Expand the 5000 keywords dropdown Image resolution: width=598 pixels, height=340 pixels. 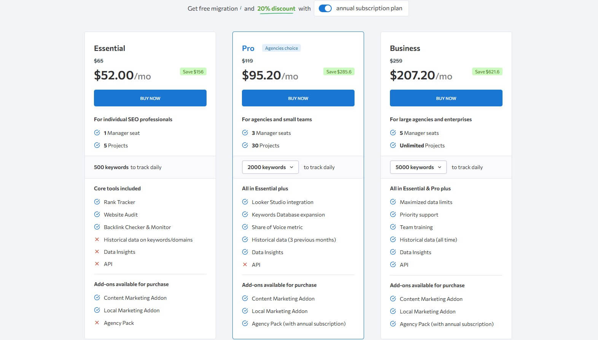pyautogui.click(x=418, y=167)
